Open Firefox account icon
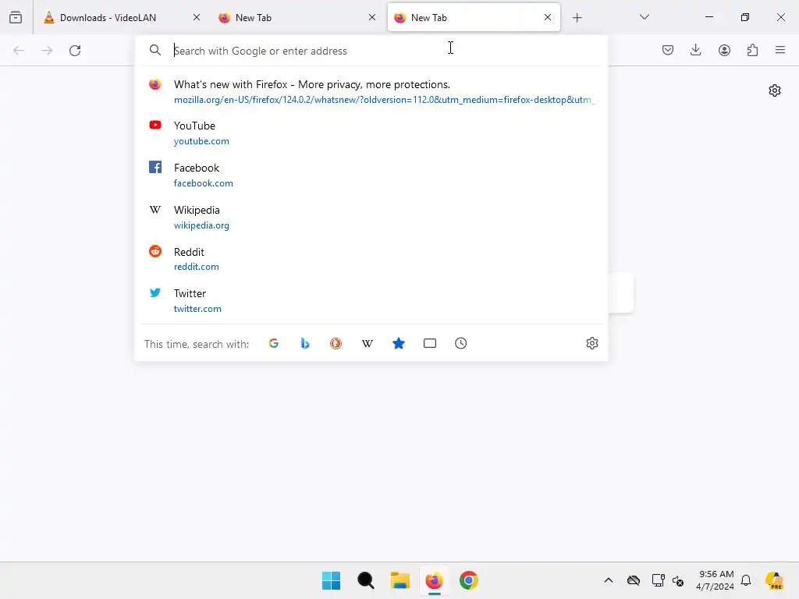 pyautogui.click(x=724, y=50)
